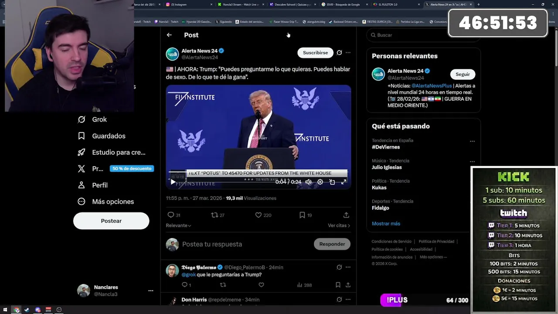Share the Alerta News post
The image size is (558, 314).
[346, 215]
